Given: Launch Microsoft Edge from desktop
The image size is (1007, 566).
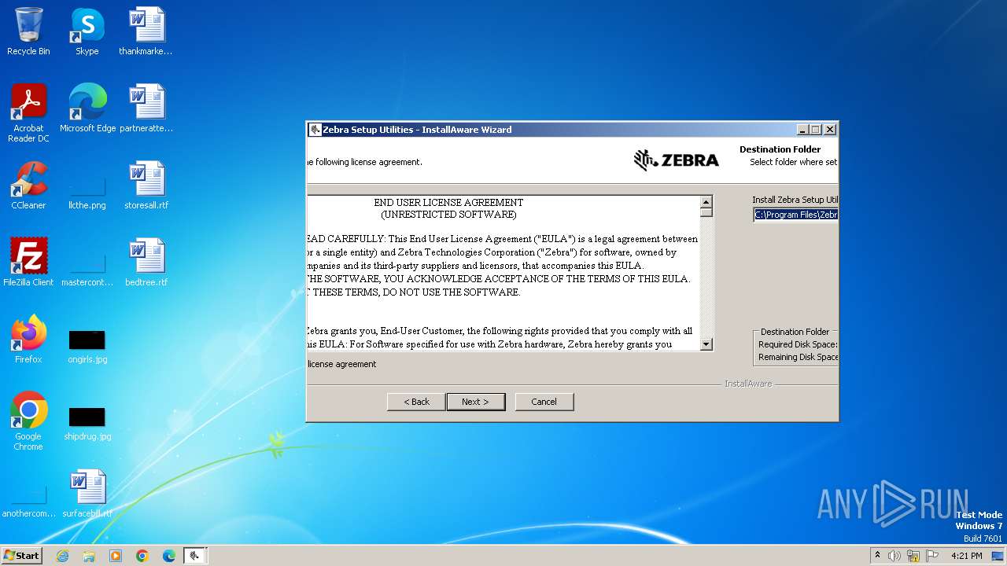Looking at the screenshot, I should tap(87, 108).
